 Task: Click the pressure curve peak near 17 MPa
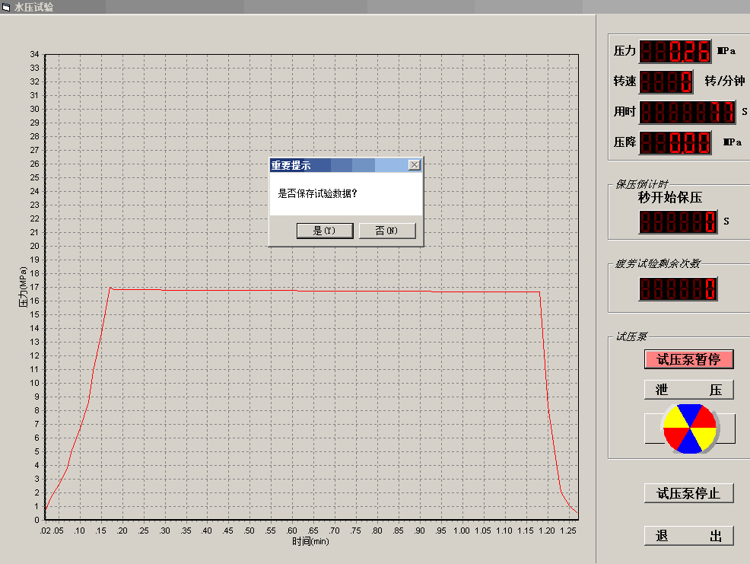(x=110, y=288)
